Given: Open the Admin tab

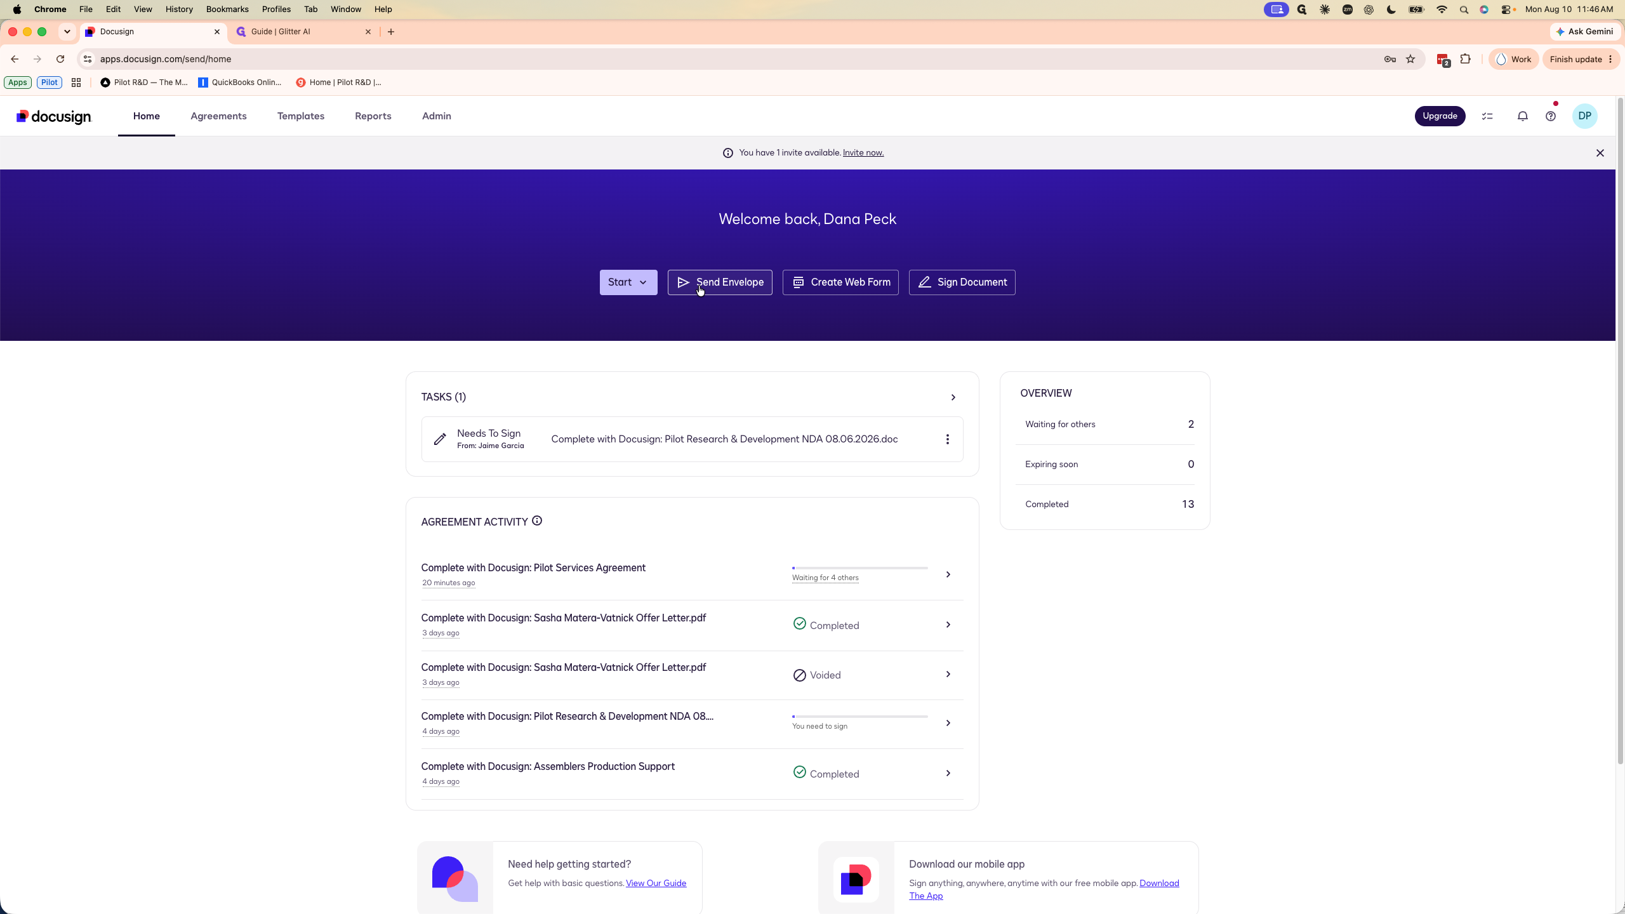Looking at the screenshot, I should pos(437,116).
